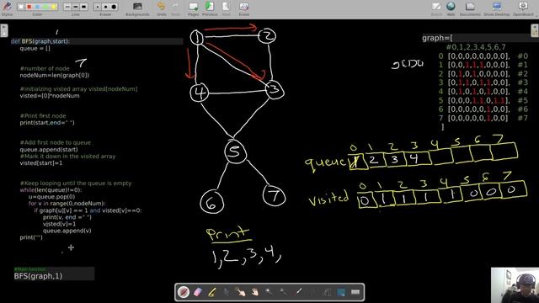Click the Redo toolbar icon
Image resolution: width=539 pixels, height=303 pixels.
click(175, 8)
